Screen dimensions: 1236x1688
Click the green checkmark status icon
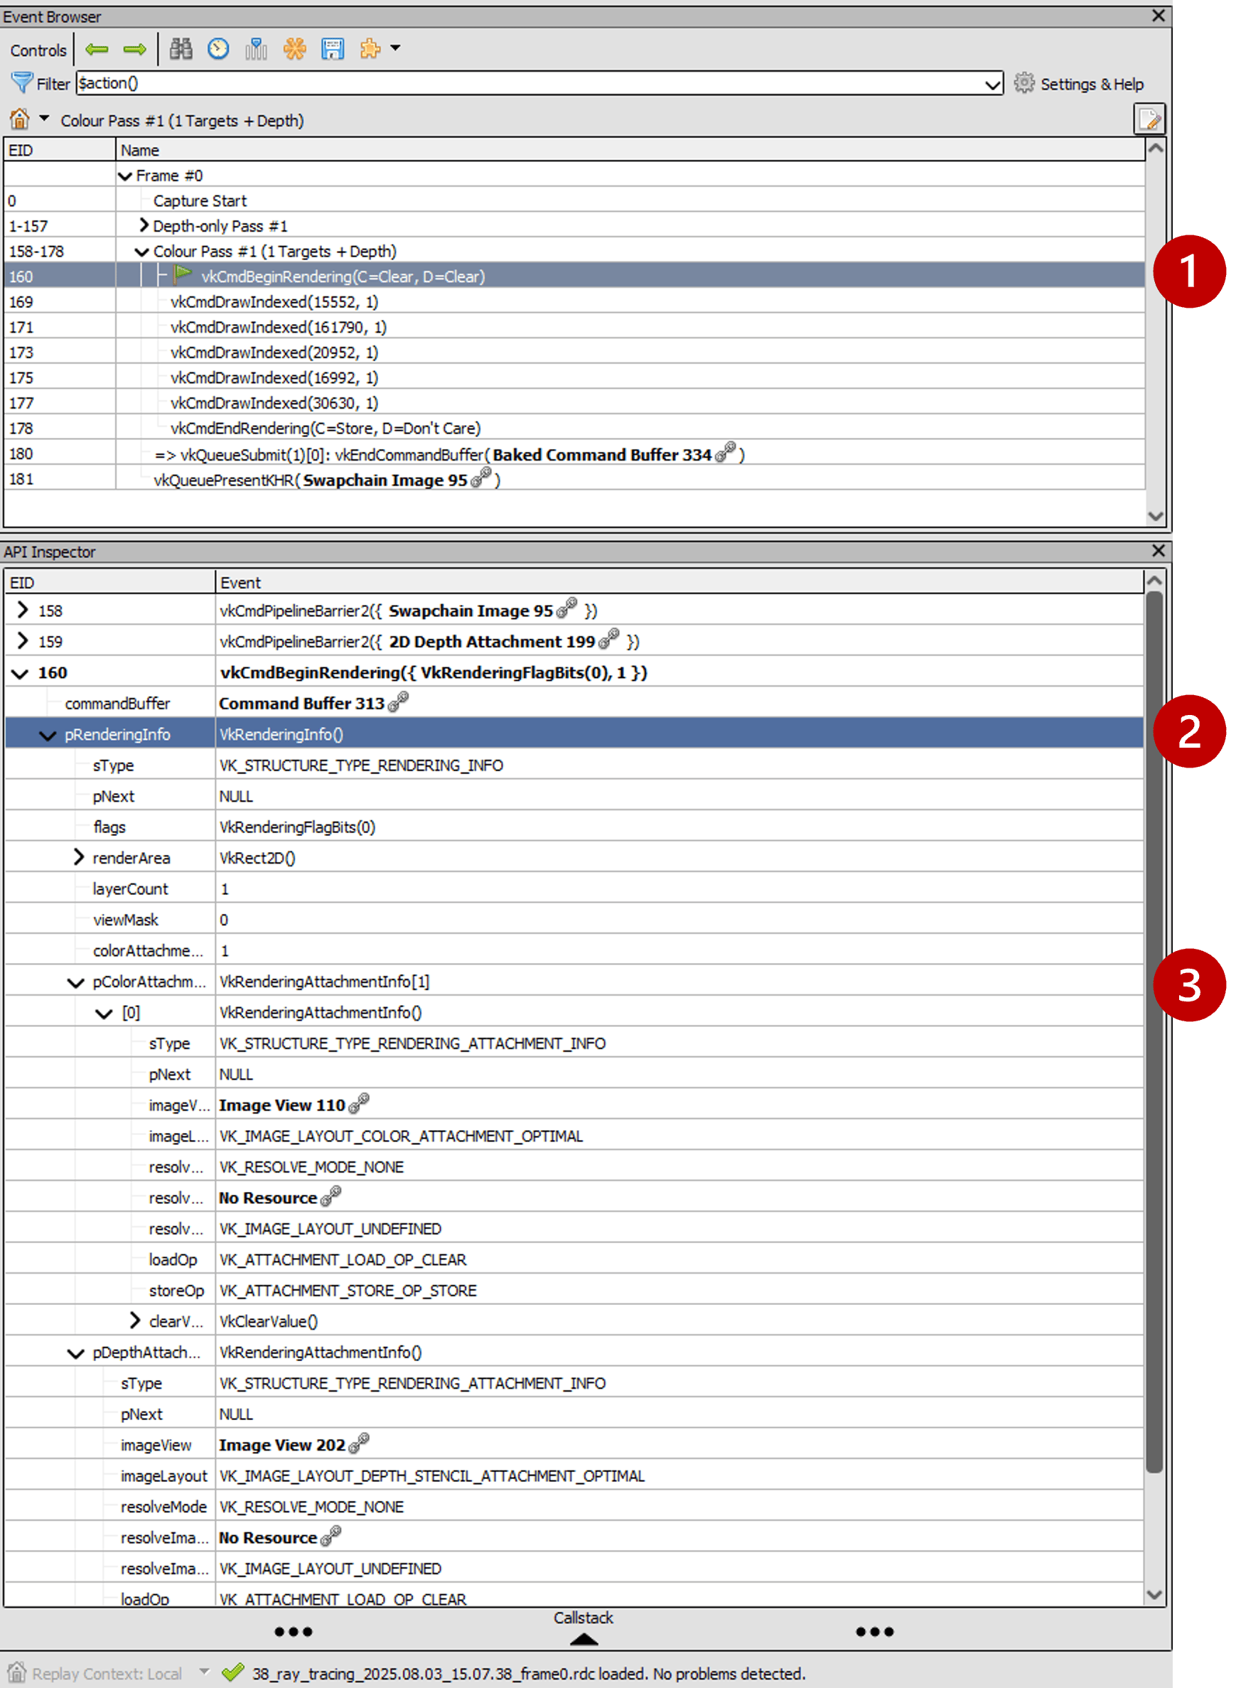(233, 1672)
